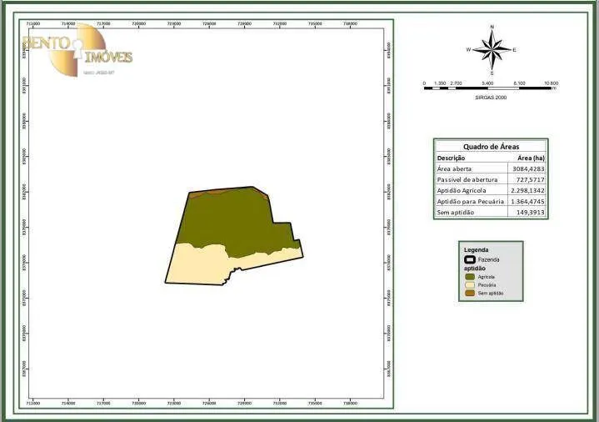This screenshot has width=599, height=422.
Task: Select the value '1.364,4745' in the table
Action: (x=527, y=201)
